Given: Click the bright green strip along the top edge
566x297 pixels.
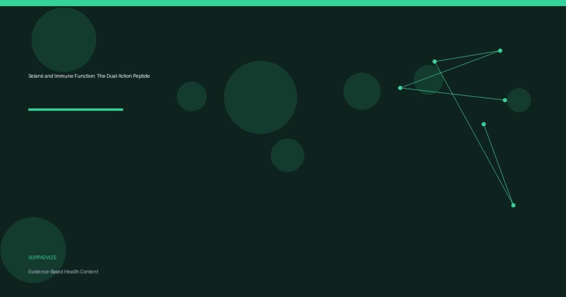Looking at the screenshot, I should 283,3.
